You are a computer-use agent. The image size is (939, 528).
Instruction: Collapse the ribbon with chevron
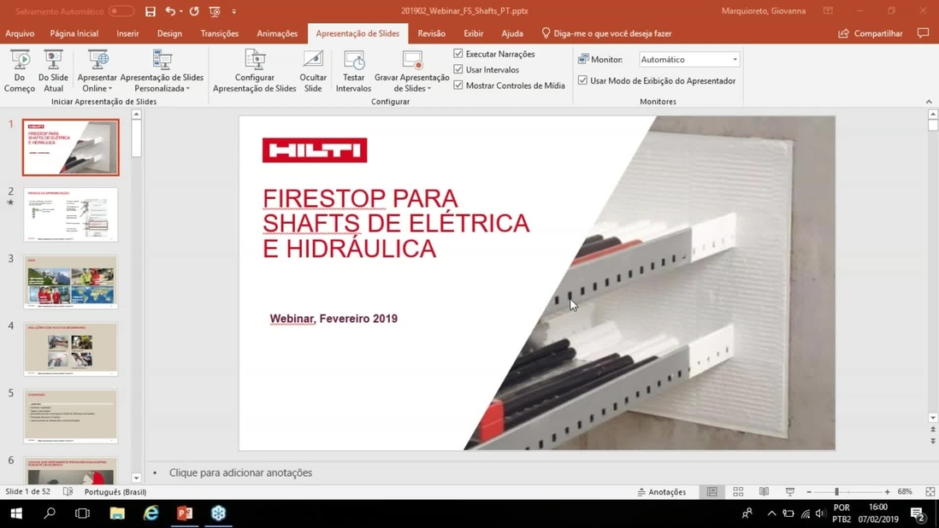coord(929,102)
